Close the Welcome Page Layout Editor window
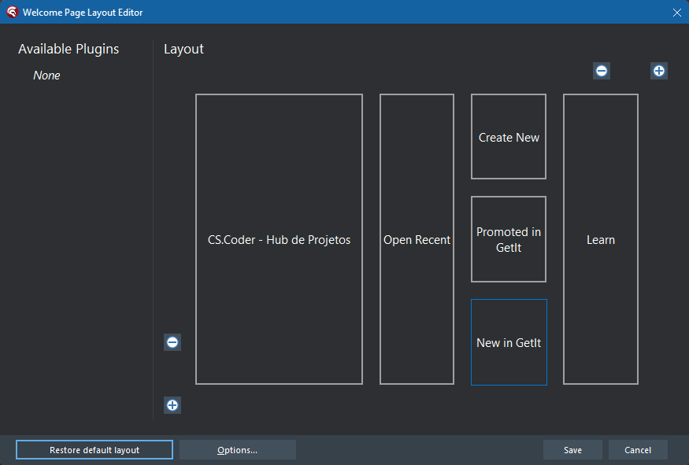689x465 pixels. coord(676,13)
